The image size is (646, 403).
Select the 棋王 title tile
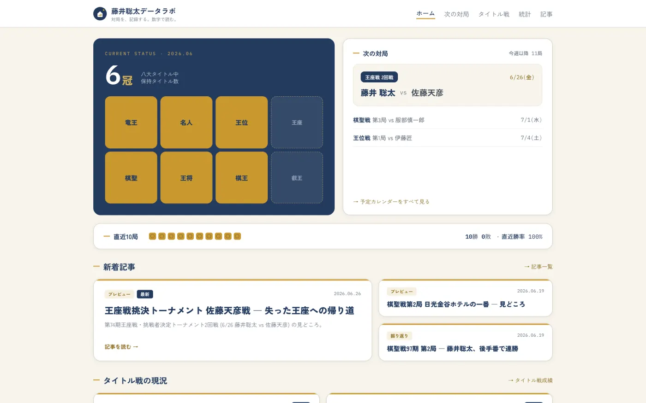242,178
